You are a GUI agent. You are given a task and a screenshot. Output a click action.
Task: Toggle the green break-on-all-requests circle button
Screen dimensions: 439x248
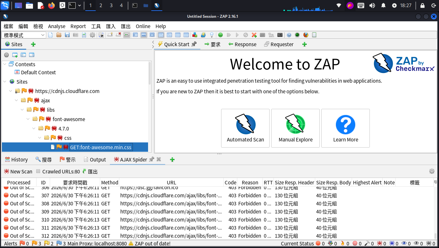click(x=220, y=35)
